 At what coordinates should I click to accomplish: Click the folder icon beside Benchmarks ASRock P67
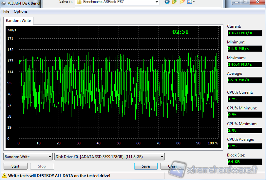coord(79,2)
